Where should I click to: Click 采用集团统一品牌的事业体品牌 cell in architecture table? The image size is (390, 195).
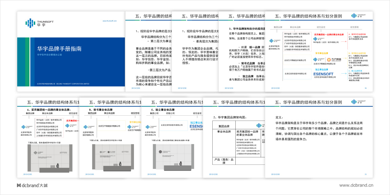click(x=248, y=143)
